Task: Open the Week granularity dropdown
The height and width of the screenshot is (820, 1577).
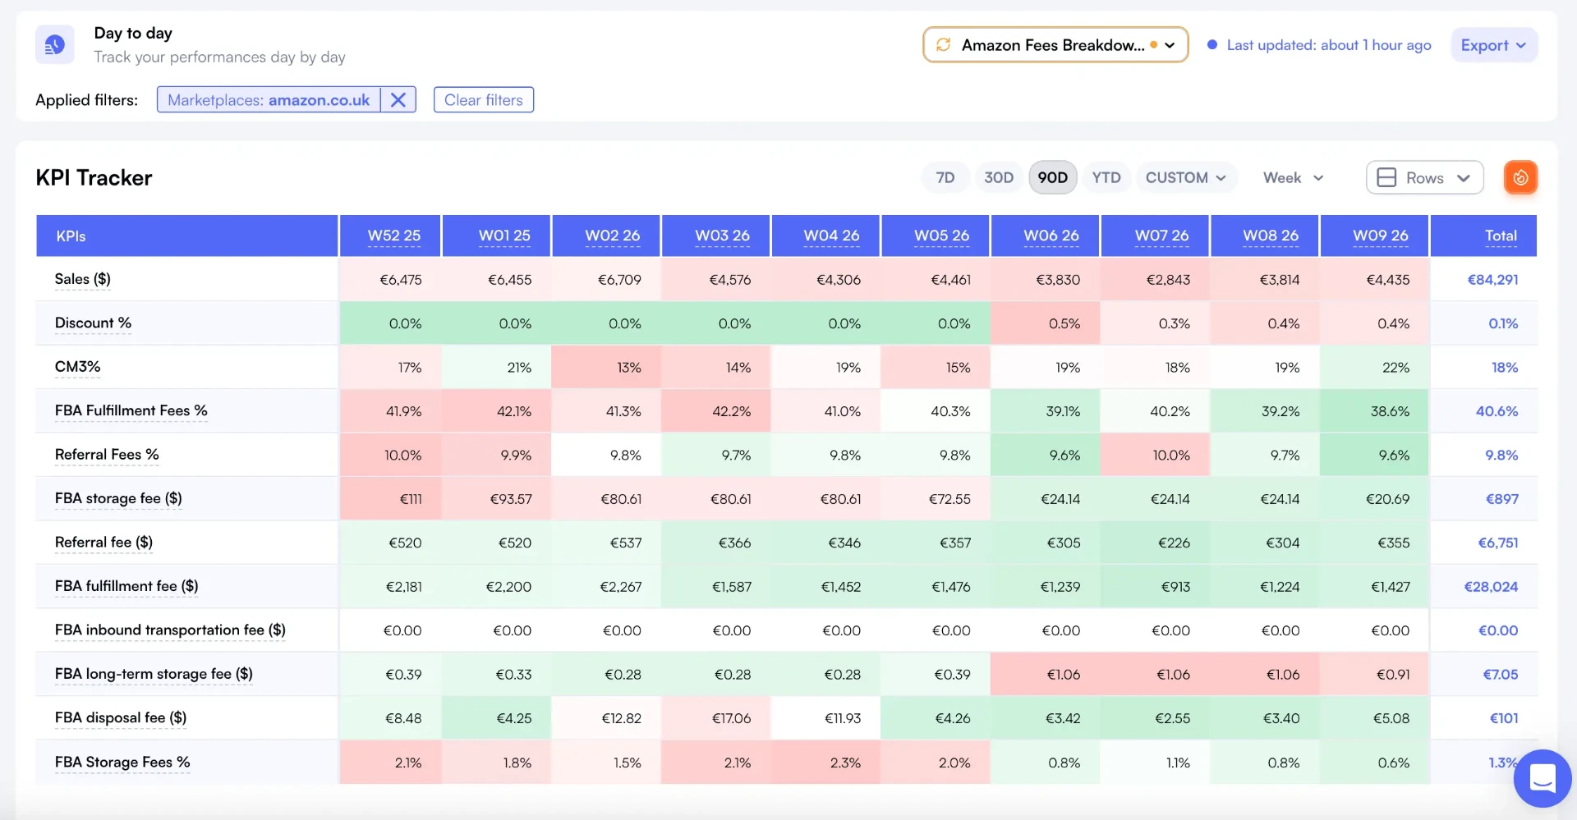Action: coord(1294,177)
